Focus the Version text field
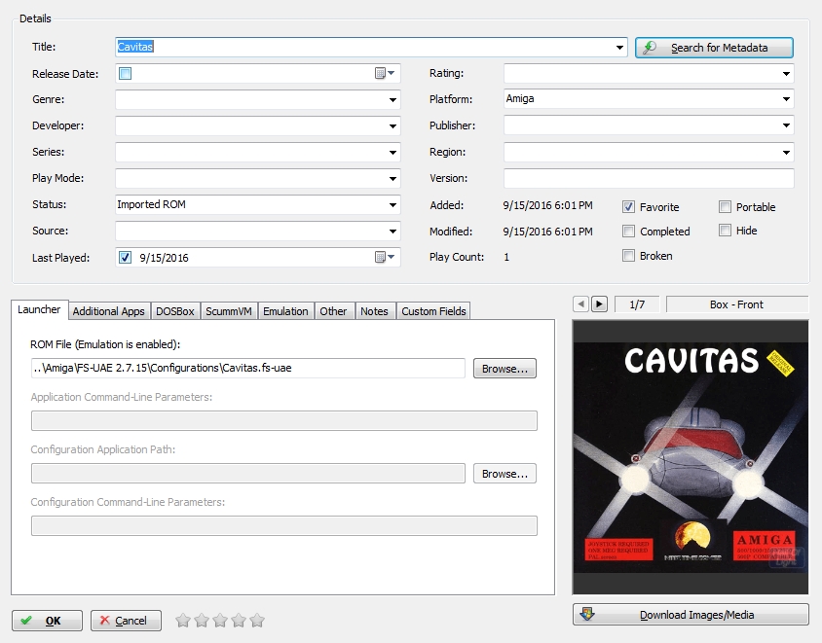Viewport: 822px width, 643px height. [649, 178]
